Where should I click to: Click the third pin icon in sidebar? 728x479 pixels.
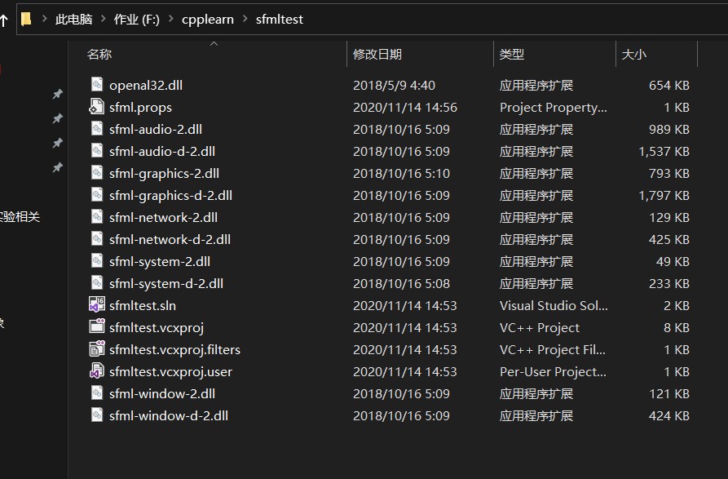[x=57, y=143]
